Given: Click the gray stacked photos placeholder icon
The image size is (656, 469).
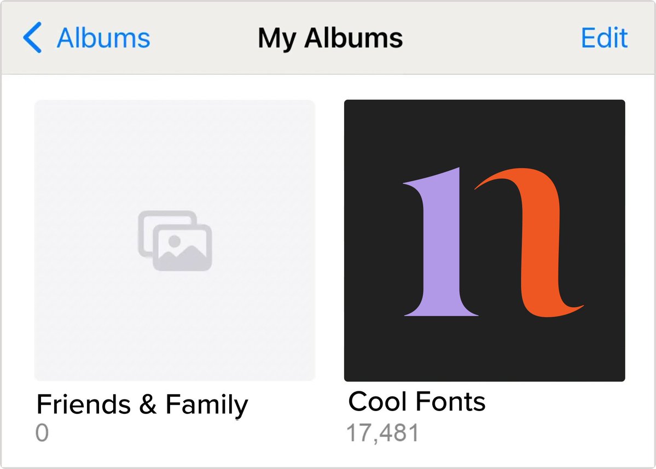Looking at the screenshot, I should (175, 241).
